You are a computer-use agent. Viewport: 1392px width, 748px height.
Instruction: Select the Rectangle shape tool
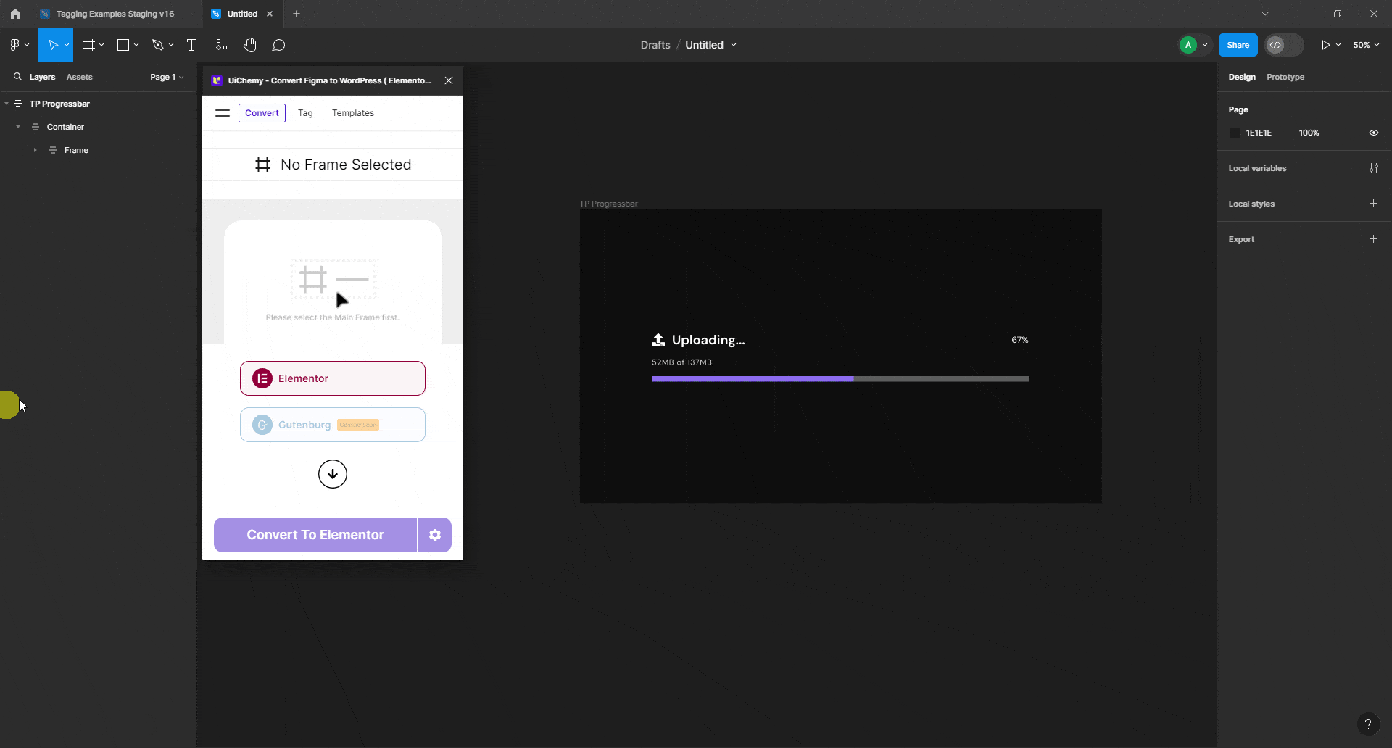click(124, 44)
